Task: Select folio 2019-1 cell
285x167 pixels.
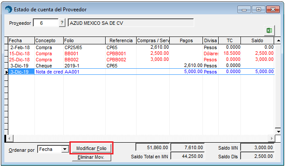Action: click(85, 66)
